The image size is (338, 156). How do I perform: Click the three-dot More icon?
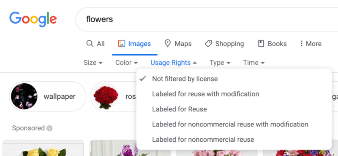(x=301, y=44)
